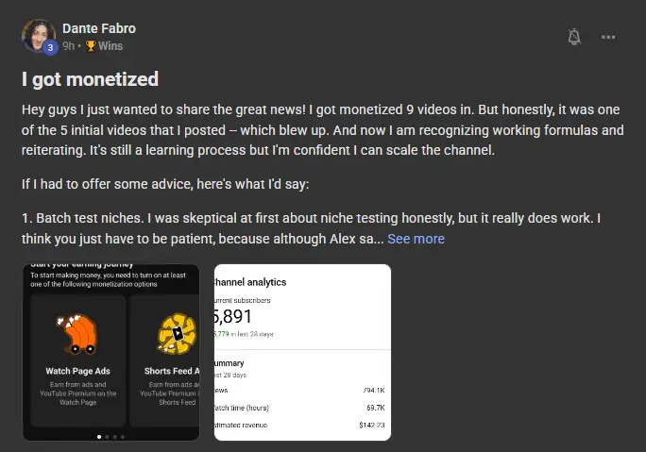This screenshot has height=452, width=646.
Task: Open Dante Fabro's profile avatar
Action: coord(39,36)
